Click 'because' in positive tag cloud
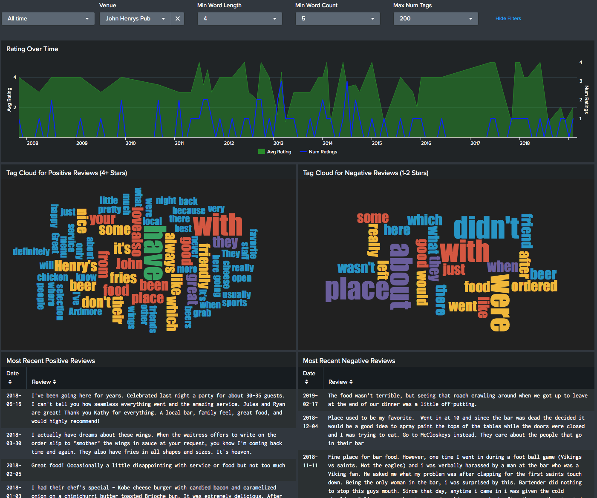597x498 pixels. click(x=189, y=211)
